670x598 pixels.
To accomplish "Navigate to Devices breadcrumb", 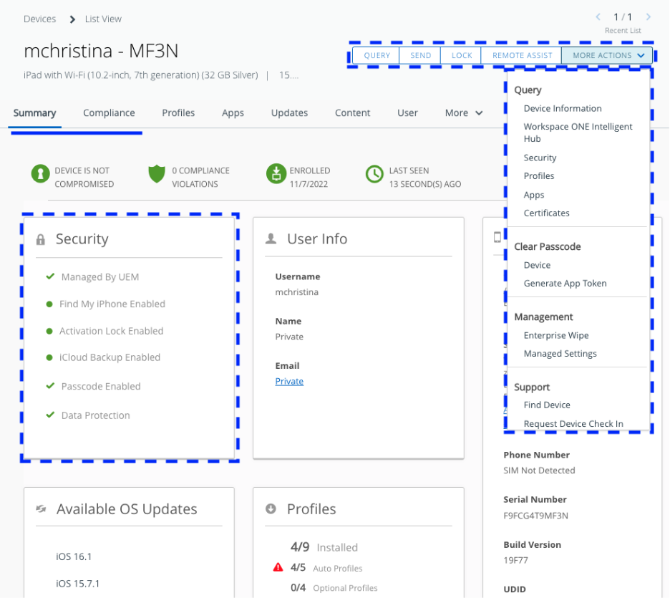I will [40, 19].
